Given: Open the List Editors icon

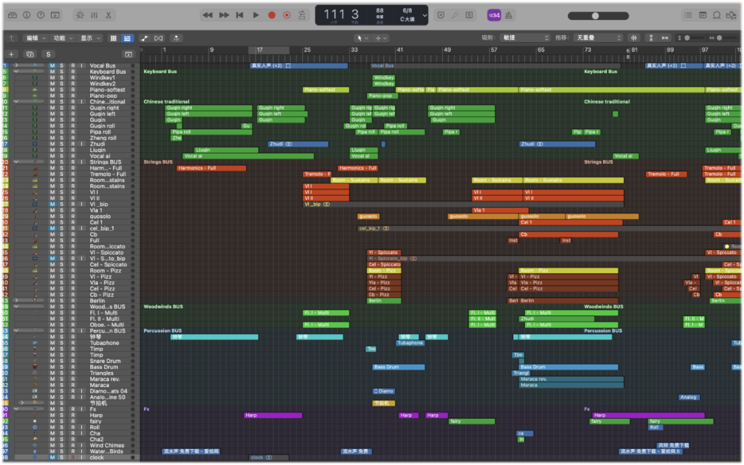Looking at the screenshot, I should click(x=688, y=15).
